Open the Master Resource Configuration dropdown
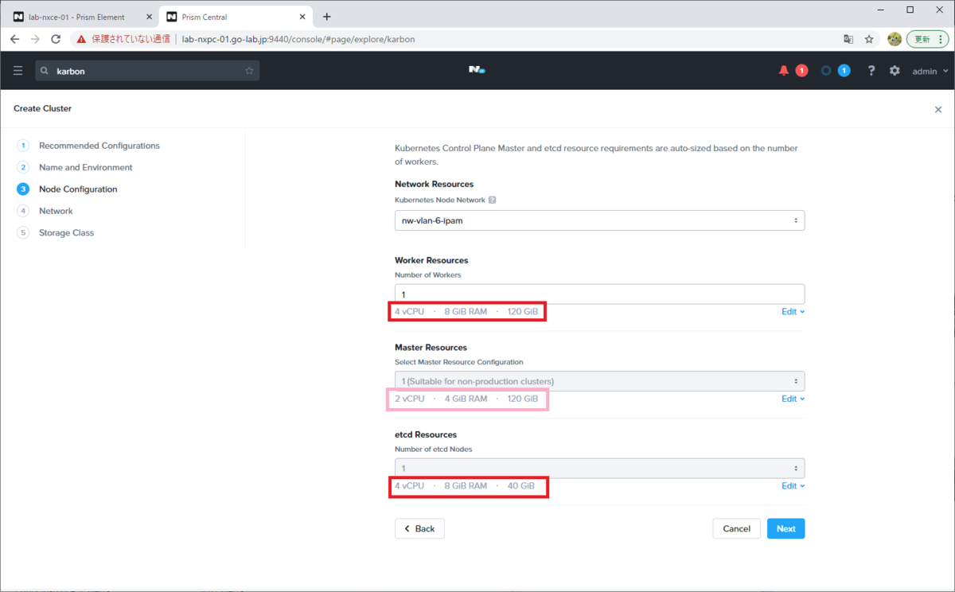The image size is (955, 592). click(599, 381)
